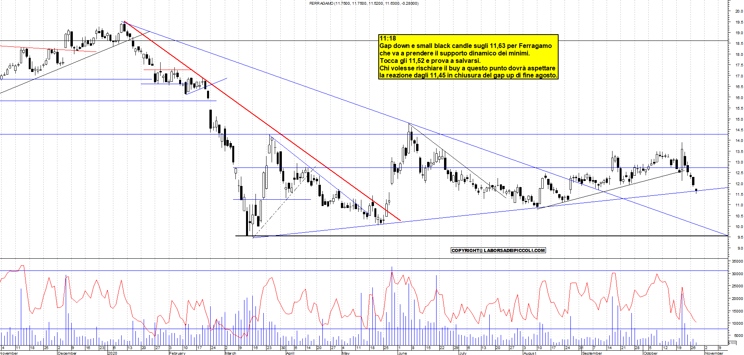Click the 15000 volume axis label
Image resolution: width=744 pixels, height=355 pixels.
[737, 311]
